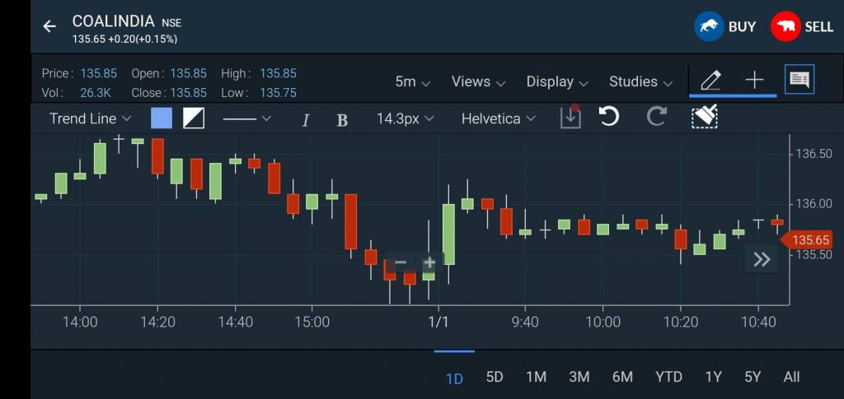Select the 3M range tab
The width and height of the screenshot is (844, 399).
579,377
